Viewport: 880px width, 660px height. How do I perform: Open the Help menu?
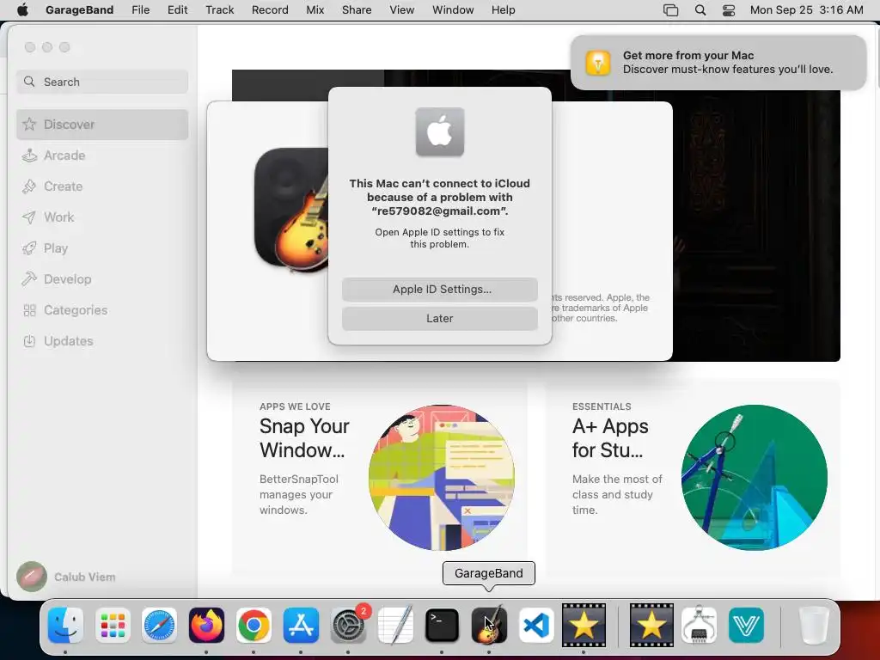503,10
